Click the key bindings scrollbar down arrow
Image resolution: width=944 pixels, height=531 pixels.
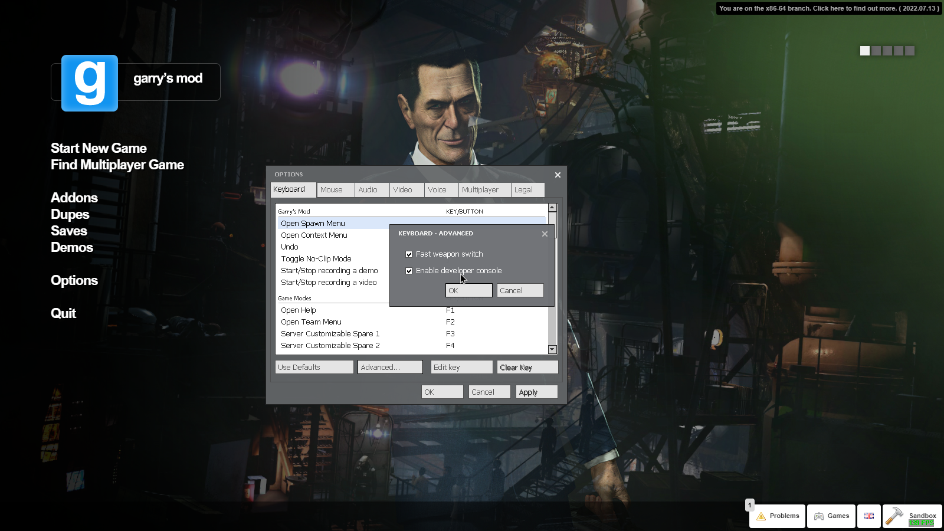coord(552,349)
